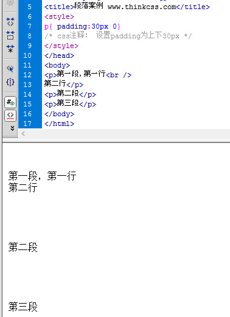Click line number 8 in gutter

[x=30, y=36]
